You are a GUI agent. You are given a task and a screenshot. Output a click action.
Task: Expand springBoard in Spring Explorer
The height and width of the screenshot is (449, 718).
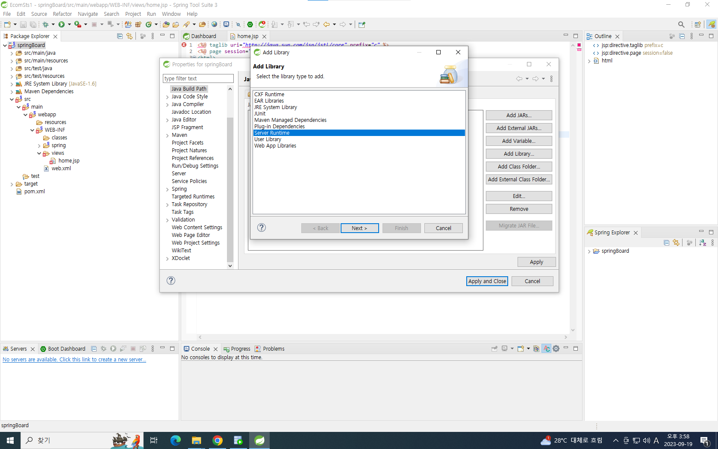tap(589, 251)
